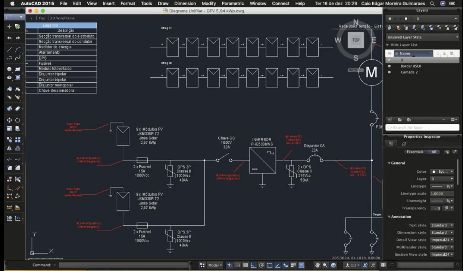This screenshot has height=271, width=463.
Task: Click the Transparency value slider field
Action: [x=435, y=208]
